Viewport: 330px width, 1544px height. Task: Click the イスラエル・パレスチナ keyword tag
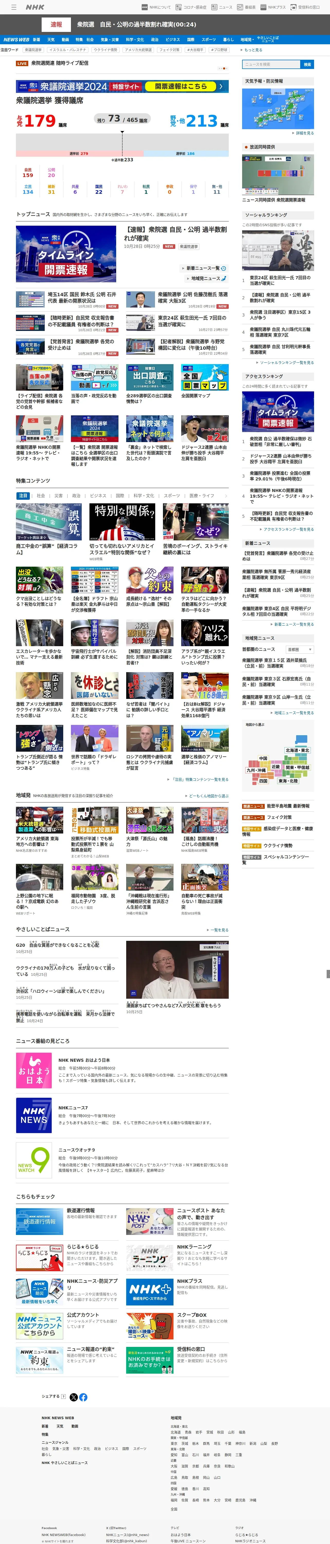[67, 50]
